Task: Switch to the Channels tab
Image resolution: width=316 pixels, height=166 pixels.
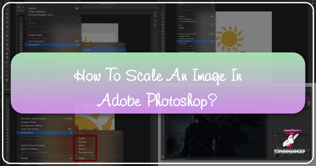Action: pos(281,135)
